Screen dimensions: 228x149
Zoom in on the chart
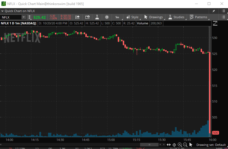click(180, 145)
